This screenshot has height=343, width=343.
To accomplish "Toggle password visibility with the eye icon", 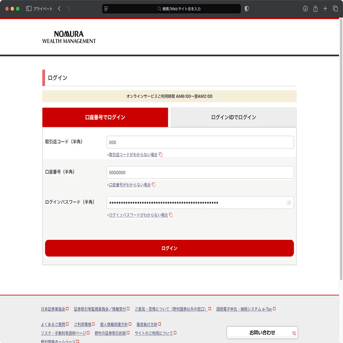I will (289, 202).
